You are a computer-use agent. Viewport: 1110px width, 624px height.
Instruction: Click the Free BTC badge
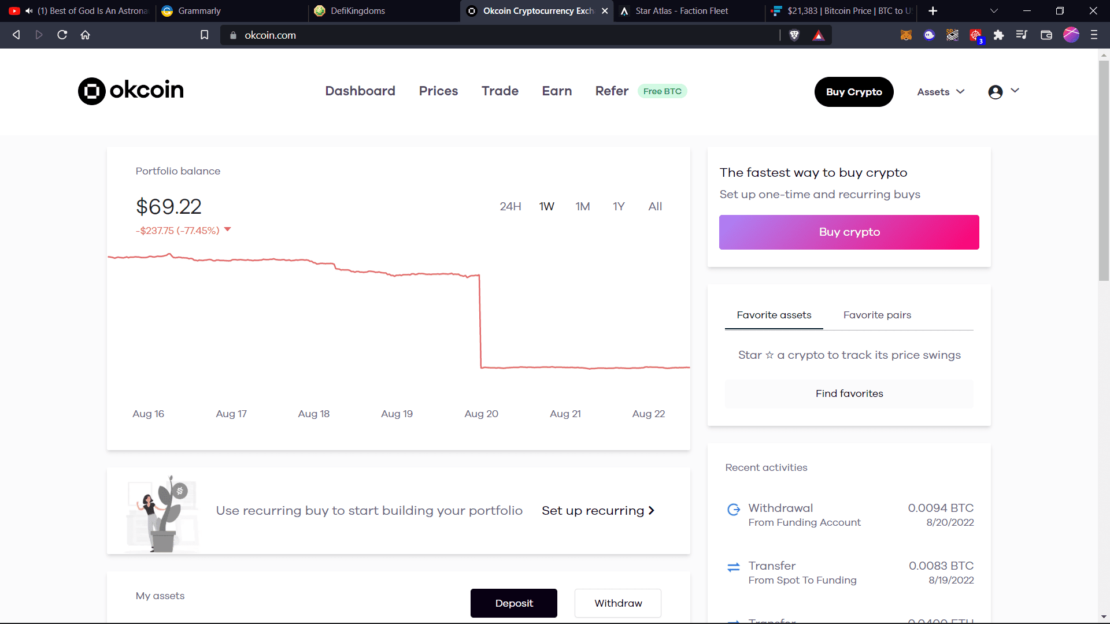coord(663,91)
